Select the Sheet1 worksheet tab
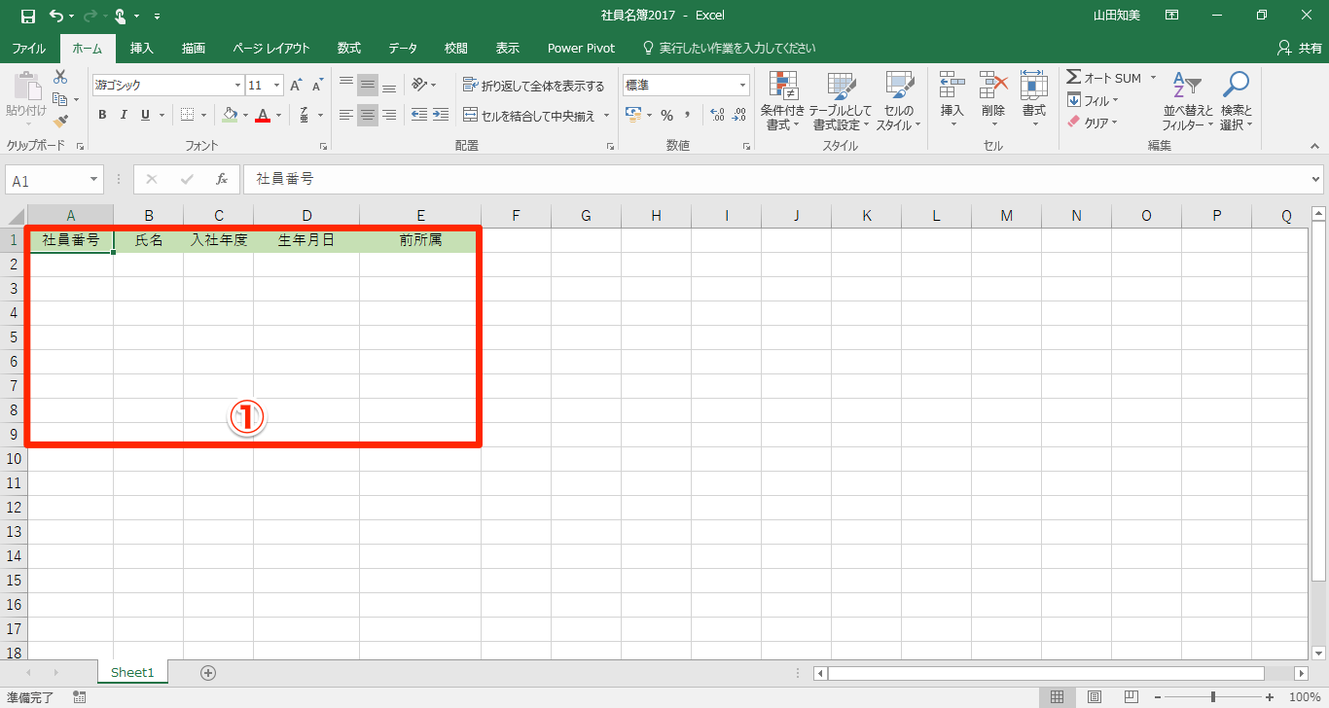This screenshot has width=1329, height=708. tap(132, 672)
